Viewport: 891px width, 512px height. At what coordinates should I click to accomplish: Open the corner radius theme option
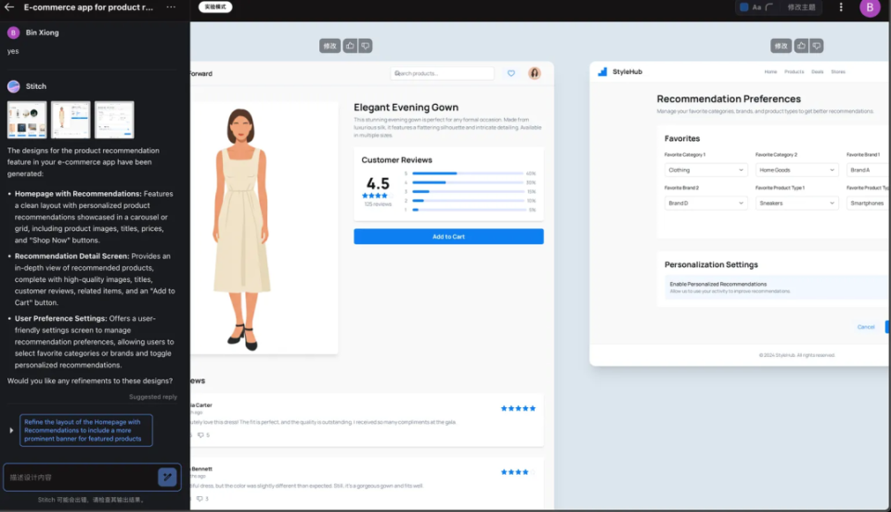769,7
